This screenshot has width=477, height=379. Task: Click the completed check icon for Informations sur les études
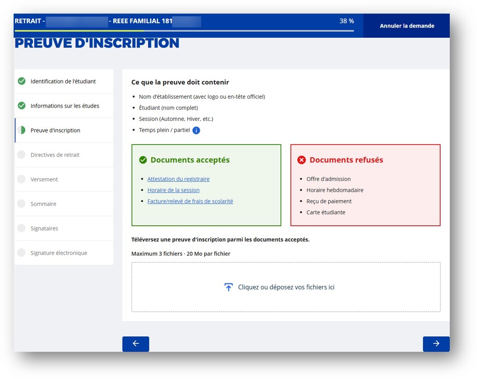pyautogui.click(x=22, y=105)
